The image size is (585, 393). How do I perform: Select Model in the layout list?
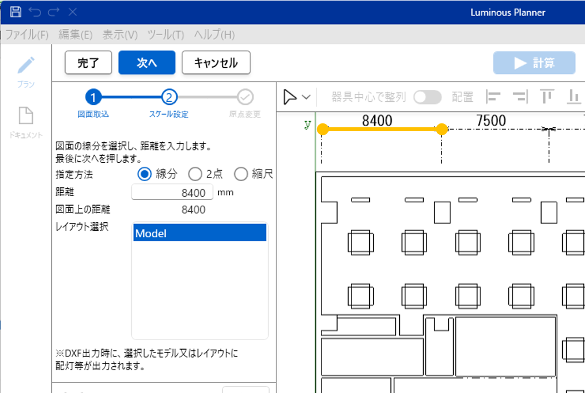coord(200,233)
